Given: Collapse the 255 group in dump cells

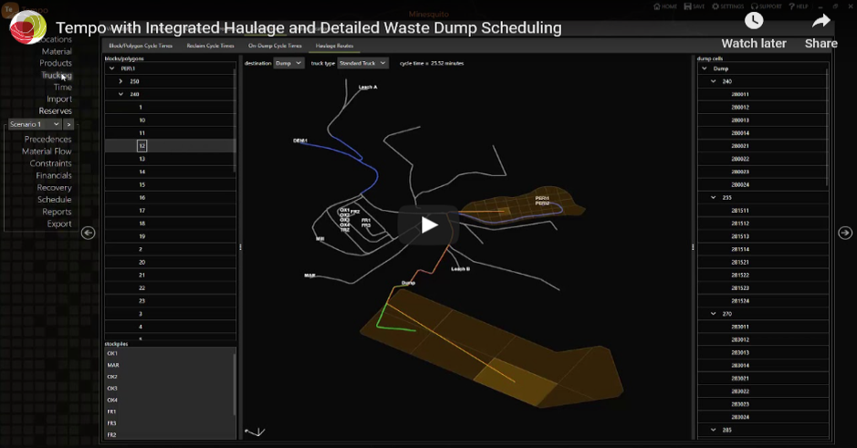Looking at the screenshot, I should (x=714, y=198).
